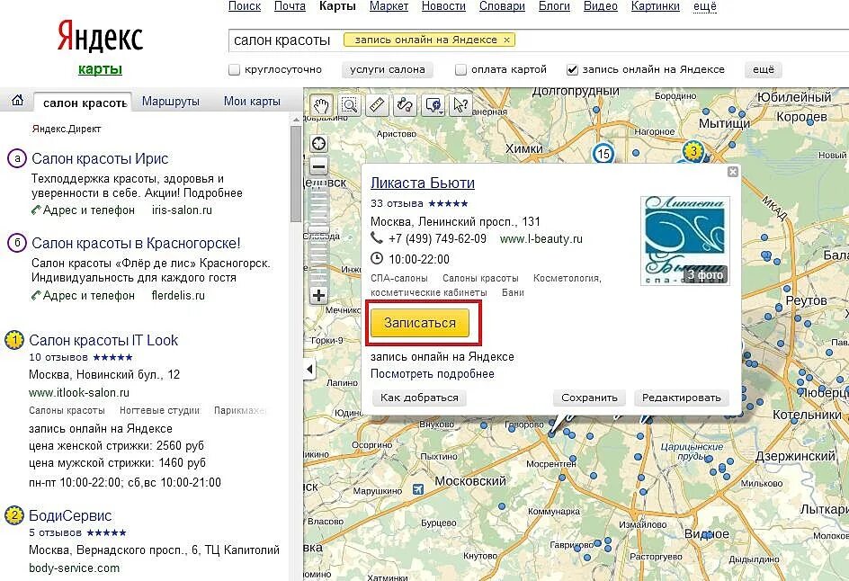849x581 pixels.
Task: Open the Салон красоты Ирис ad link
Action: (x=100, y=158)
